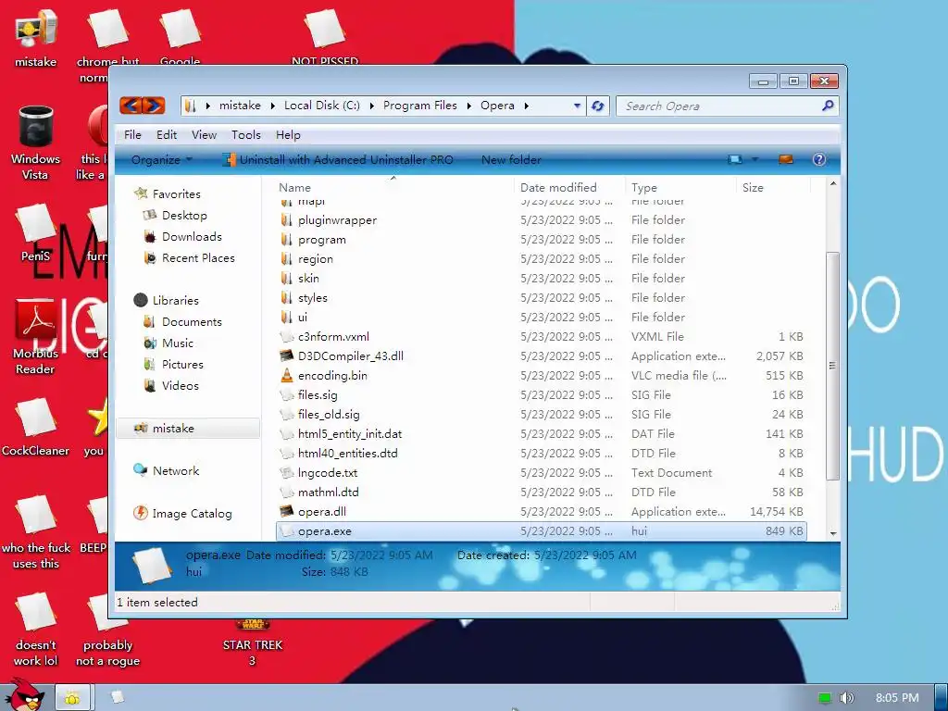Open view options dropdown arrow
948x711 pixels.
click(x=755, y=159)
